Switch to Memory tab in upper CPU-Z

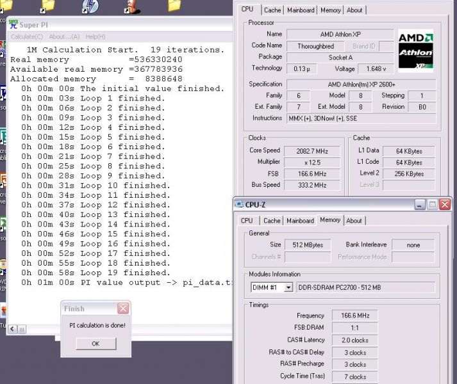coord(331,10)
